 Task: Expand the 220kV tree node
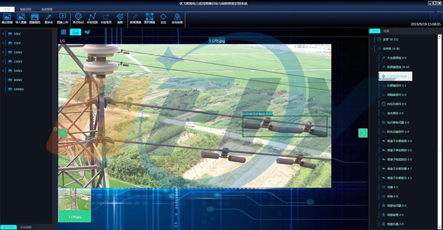3,61
